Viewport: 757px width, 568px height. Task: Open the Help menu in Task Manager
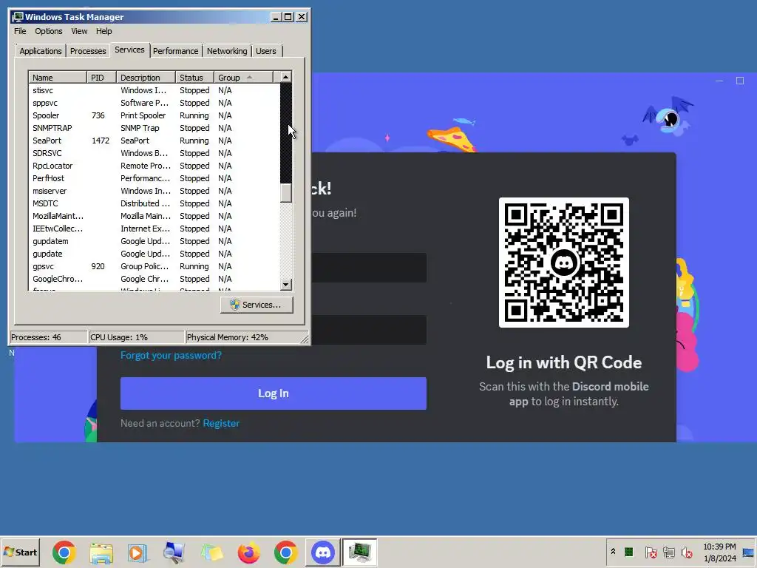pyautogui.click(x=103, y=31)
